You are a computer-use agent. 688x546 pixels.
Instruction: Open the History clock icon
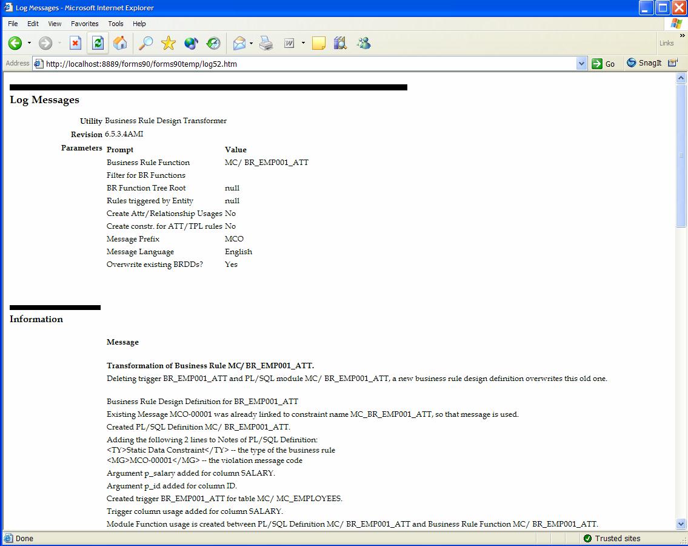[x=213, y=43]
